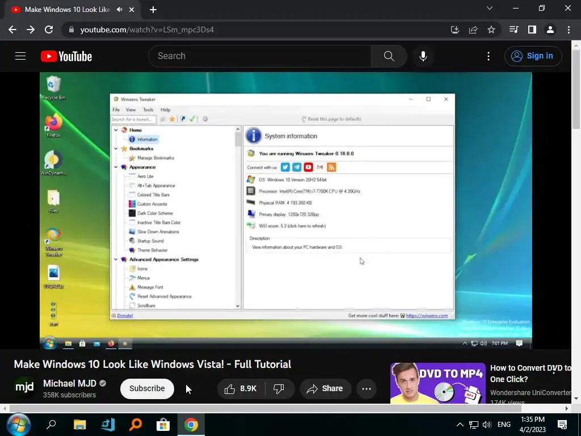Show hidden system tray icons
Viewport: 581px width, 436px height.
pyautogui.click(x=460, y=425)
